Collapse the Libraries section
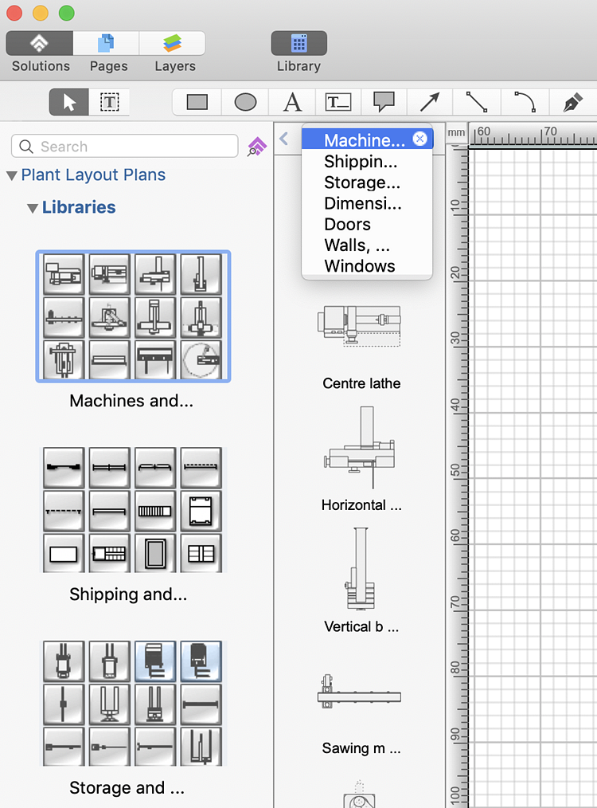Viewport: 597px width, 808px height. point(33,209)
